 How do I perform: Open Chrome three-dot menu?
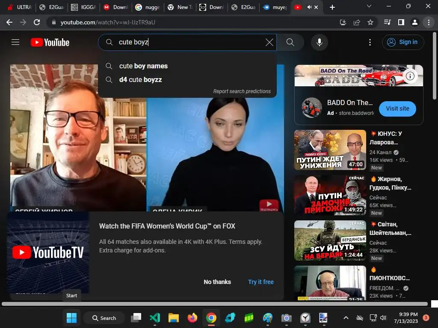pyautogui.click(x=429, y=22)
